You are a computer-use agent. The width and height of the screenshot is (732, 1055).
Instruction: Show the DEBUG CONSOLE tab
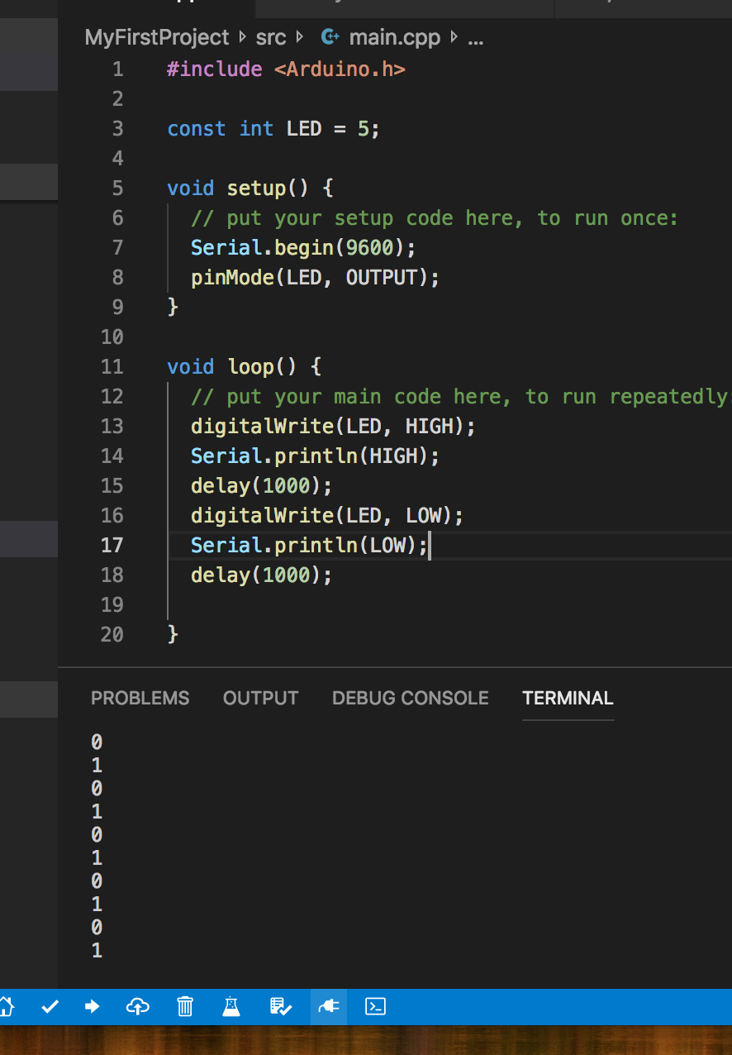point(410,698)
